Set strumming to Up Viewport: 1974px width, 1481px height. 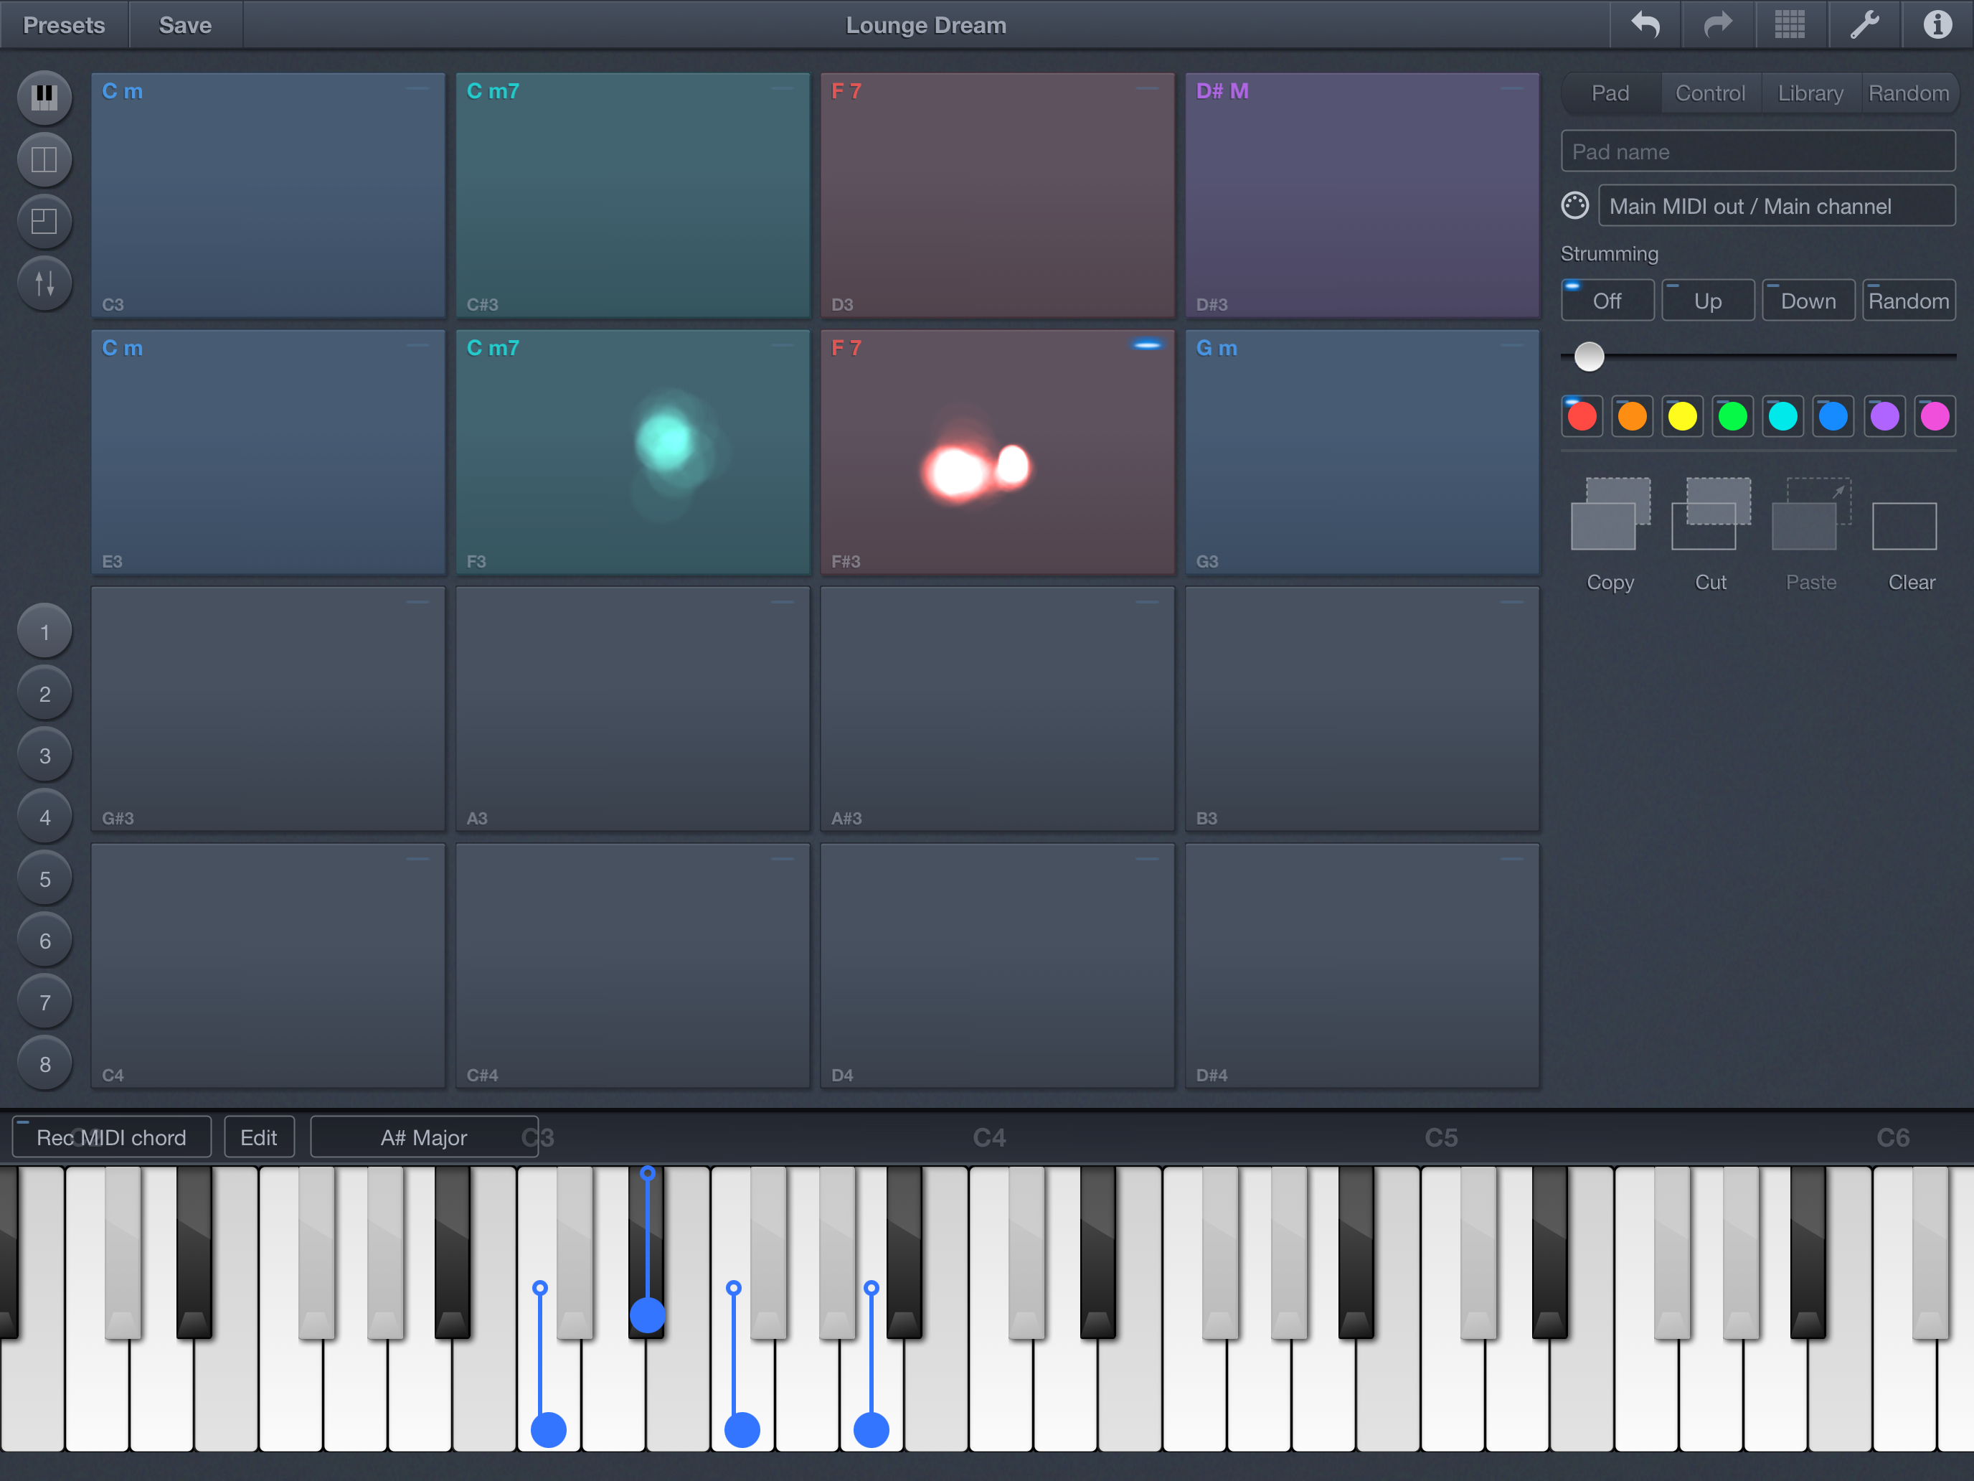(1707, 301)
